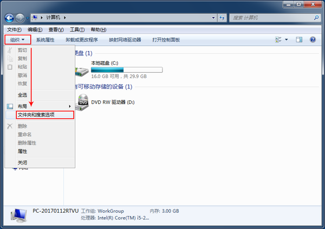Click the Forward navigation arrow button

pos(20,18)
